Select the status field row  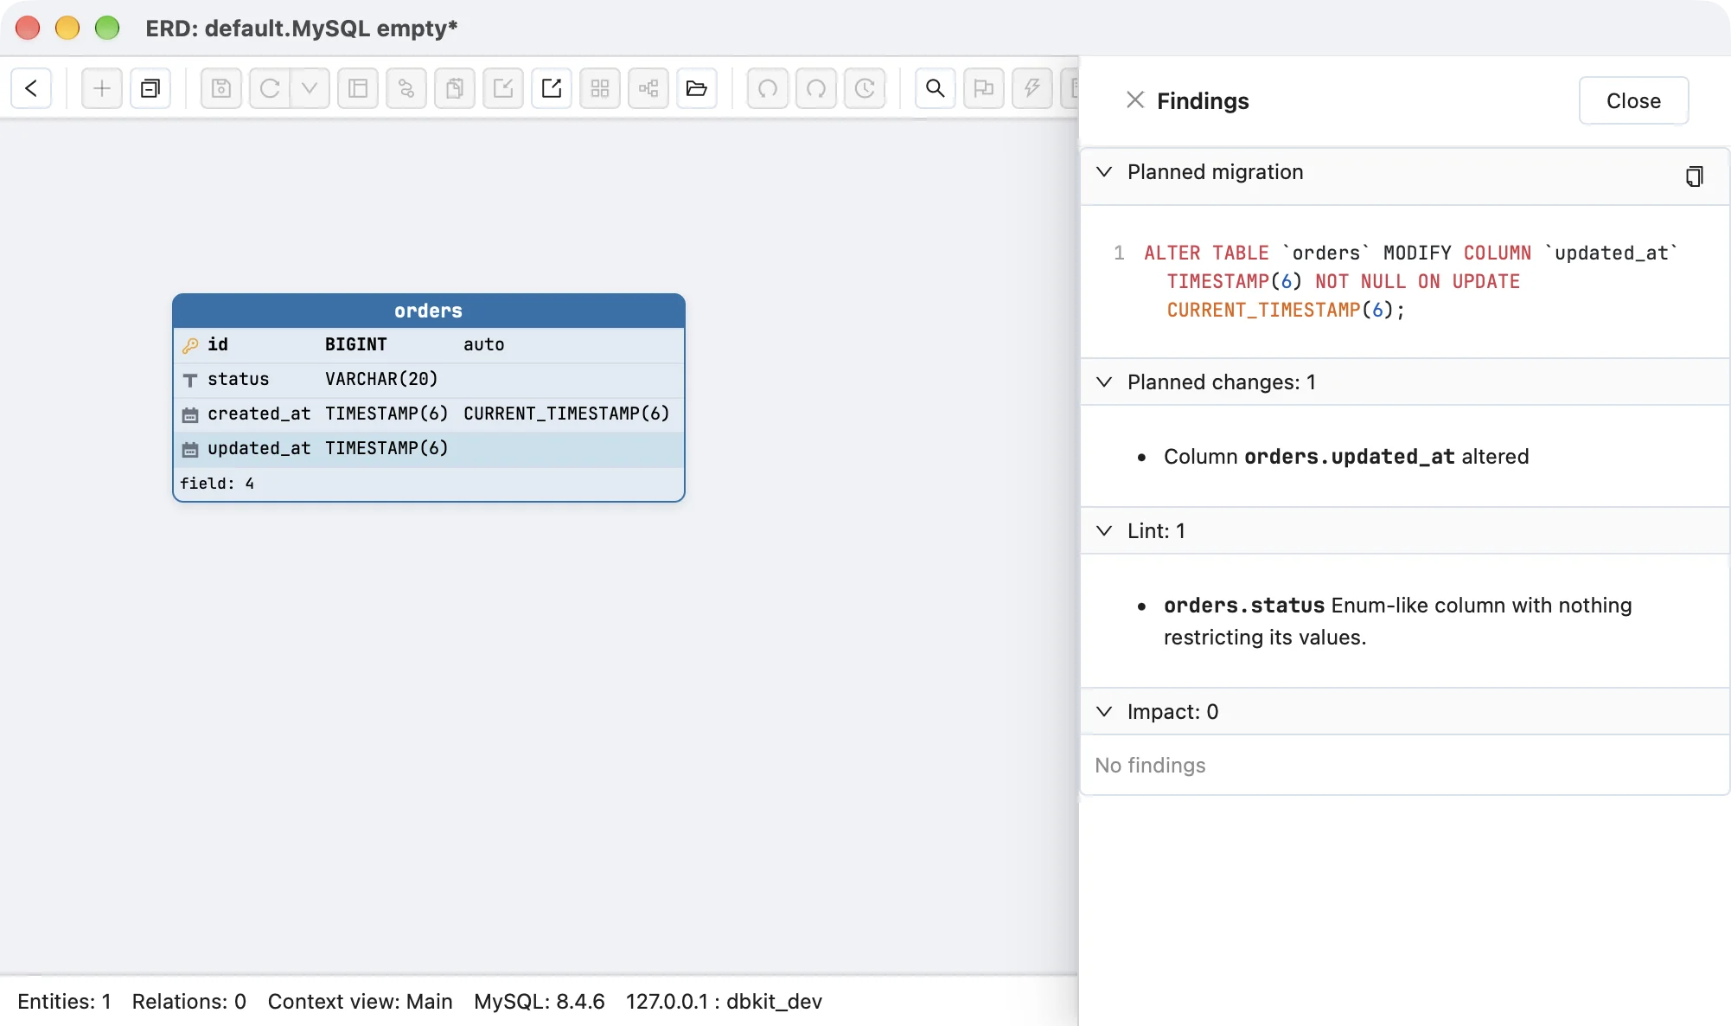[429, 379]
